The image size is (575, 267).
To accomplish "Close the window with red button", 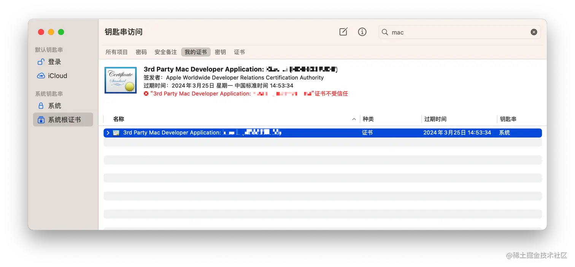I will click(x=41, y=32).
